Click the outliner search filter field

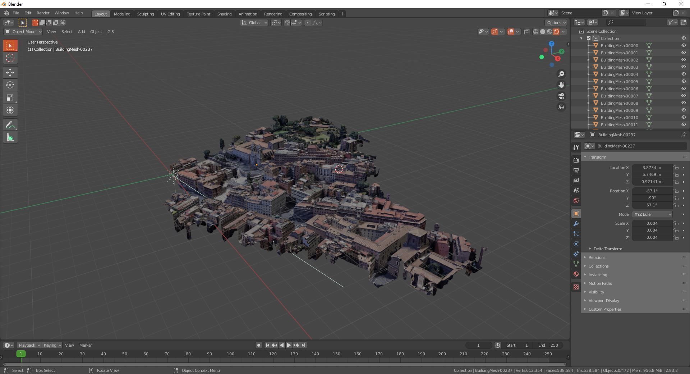pos(626,22)
